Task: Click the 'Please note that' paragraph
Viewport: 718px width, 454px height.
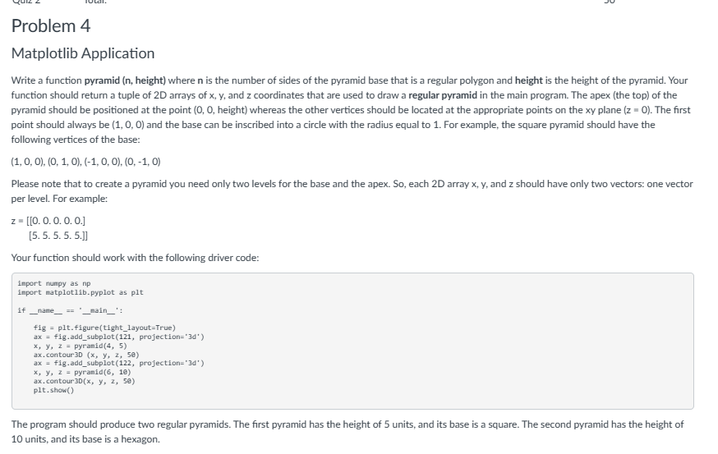Action: [x=352, y=191]
